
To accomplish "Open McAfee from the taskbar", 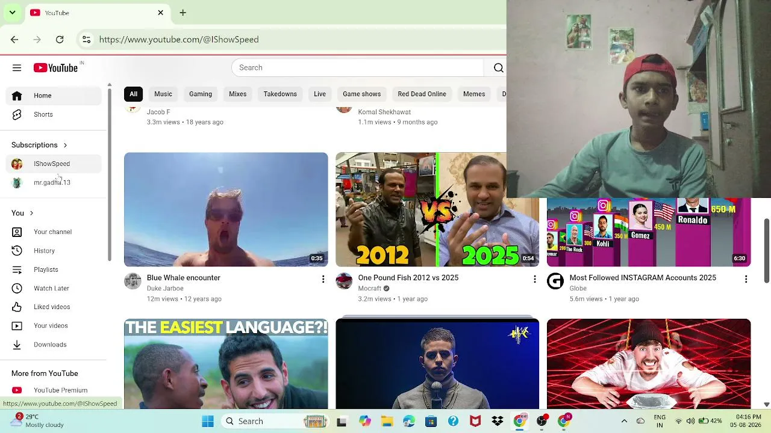I will click(475, 422).
